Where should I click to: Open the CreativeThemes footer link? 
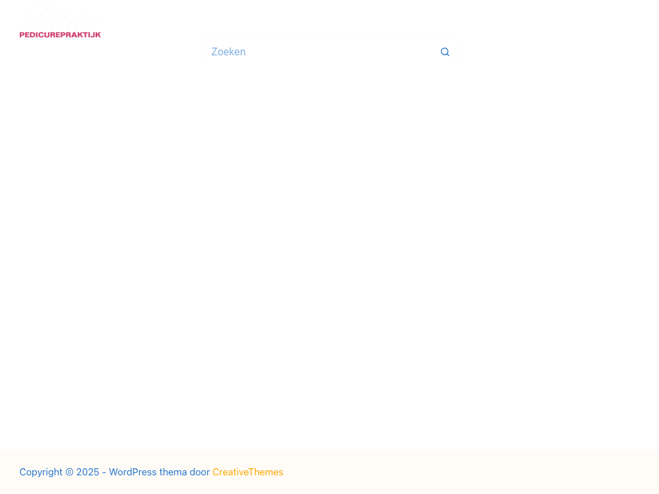point(248,472)
